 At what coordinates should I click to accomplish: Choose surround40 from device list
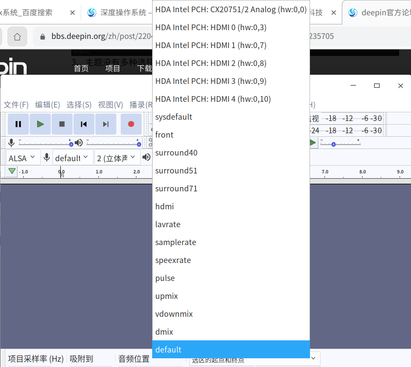(231, 153)
